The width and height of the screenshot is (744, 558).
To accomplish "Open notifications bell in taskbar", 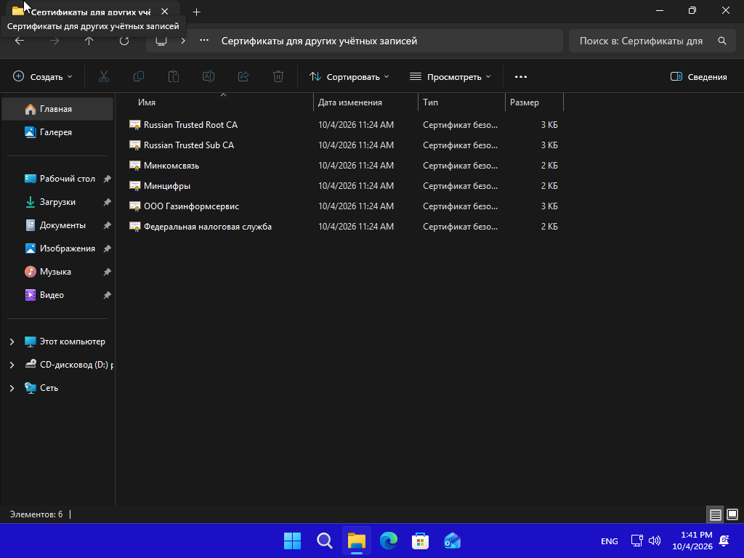I will 724,541.
